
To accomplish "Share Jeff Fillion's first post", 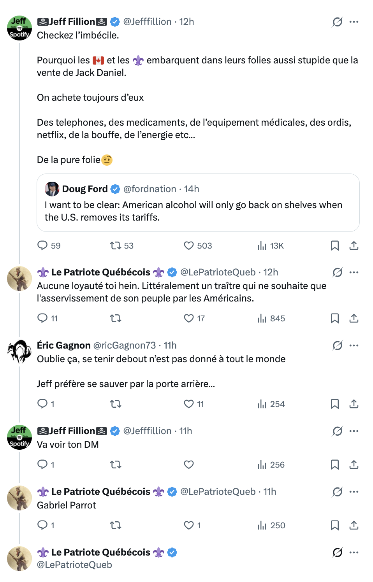I will pos(354,245).
